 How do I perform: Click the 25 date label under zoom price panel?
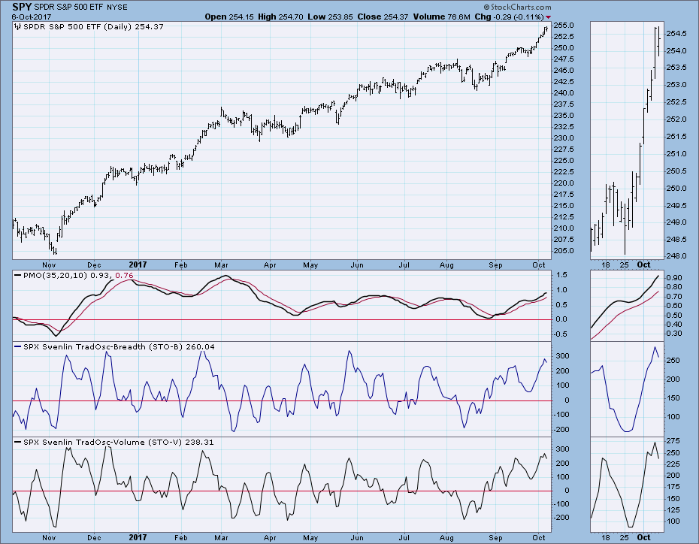[625, 265]
